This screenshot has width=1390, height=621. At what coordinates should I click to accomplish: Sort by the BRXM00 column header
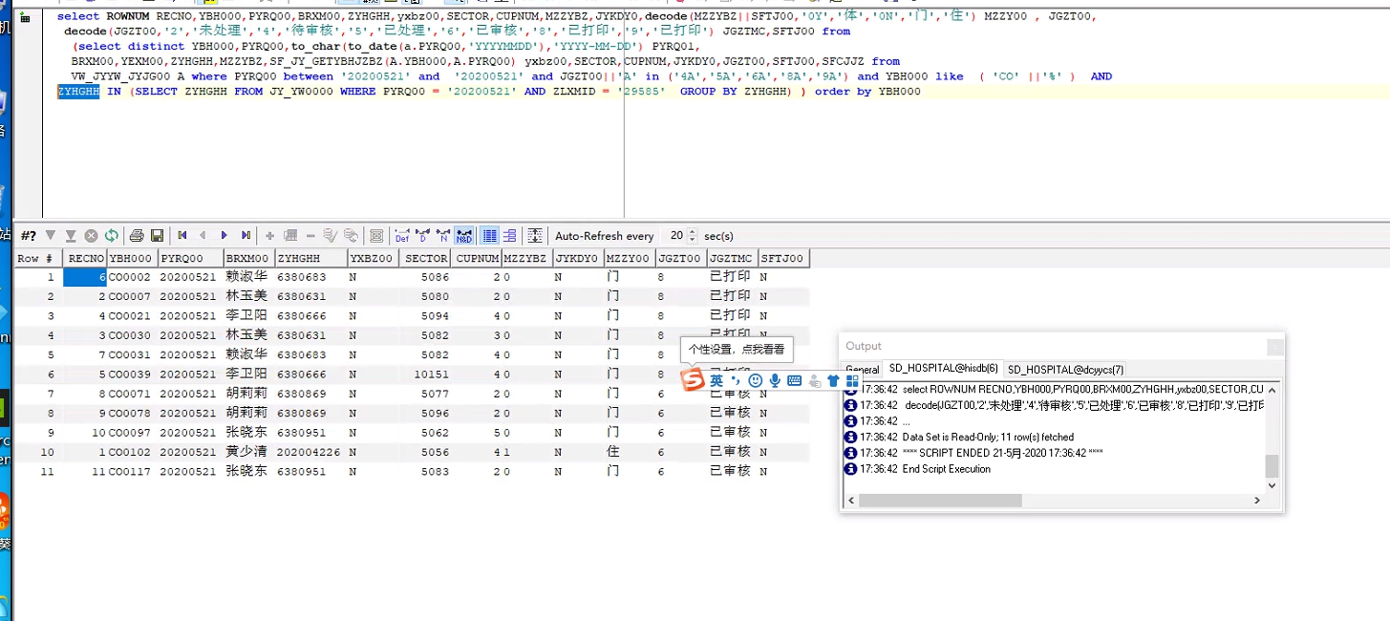tap(247, 259)
